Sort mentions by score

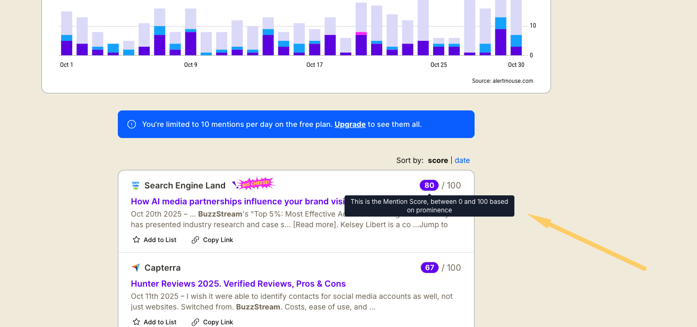coord(438,160)
